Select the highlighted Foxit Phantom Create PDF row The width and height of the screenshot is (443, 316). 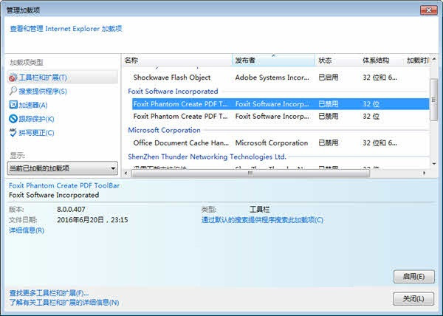281,104
